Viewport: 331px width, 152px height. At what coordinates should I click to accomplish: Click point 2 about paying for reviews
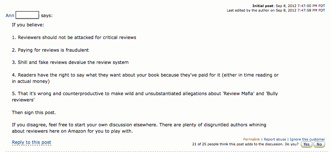pyautogui.click(x=51, y=50)
